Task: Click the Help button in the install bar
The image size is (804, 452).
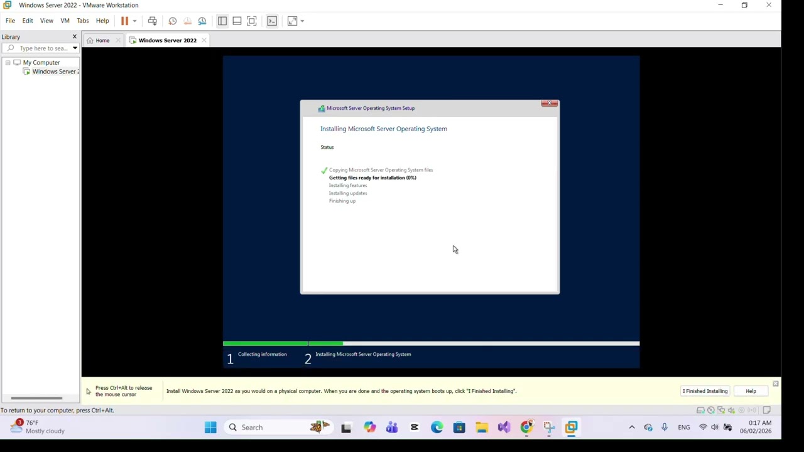Action: tap(751, 391)
